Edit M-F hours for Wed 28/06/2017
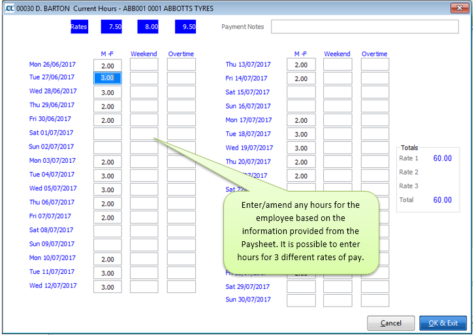Screen dimensions: 474x336 pos(108,92)
